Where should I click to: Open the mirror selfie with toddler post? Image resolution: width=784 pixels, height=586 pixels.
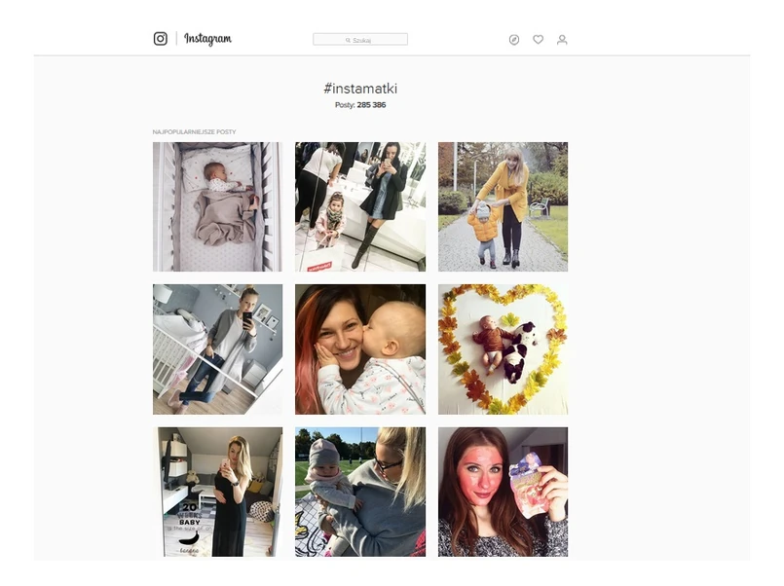coord(360,206)
